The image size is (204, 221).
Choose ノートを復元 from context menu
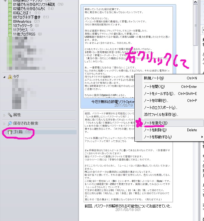[156, 123]
